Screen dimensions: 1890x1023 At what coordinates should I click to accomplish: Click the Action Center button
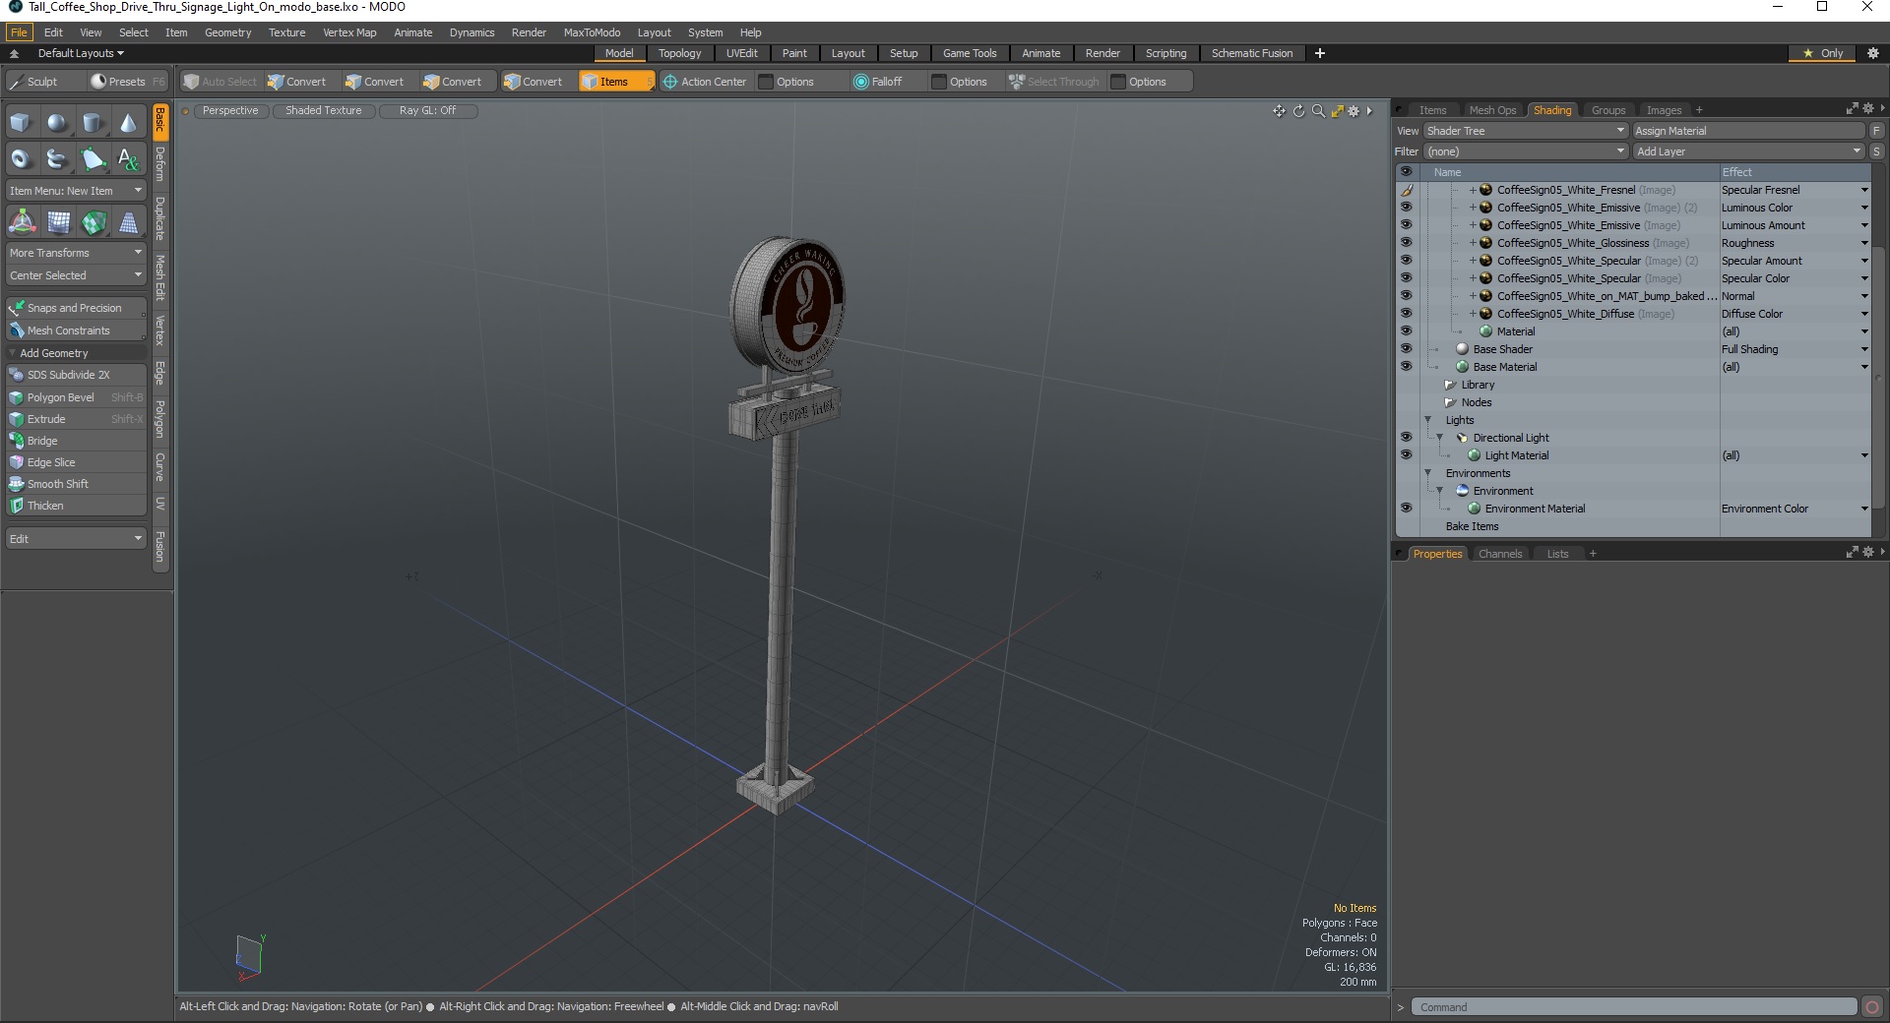[x=705, y=82]
